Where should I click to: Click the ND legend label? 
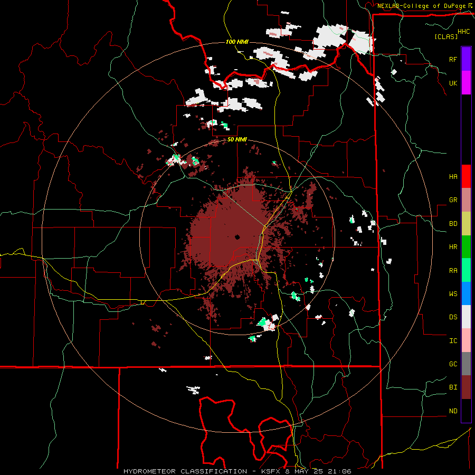click(x=453, y=411)
